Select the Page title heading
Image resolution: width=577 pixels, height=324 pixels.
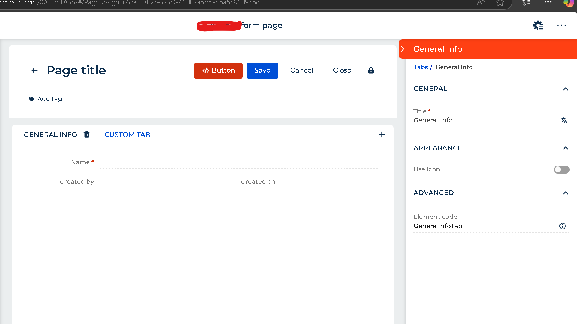pos(76,70)
